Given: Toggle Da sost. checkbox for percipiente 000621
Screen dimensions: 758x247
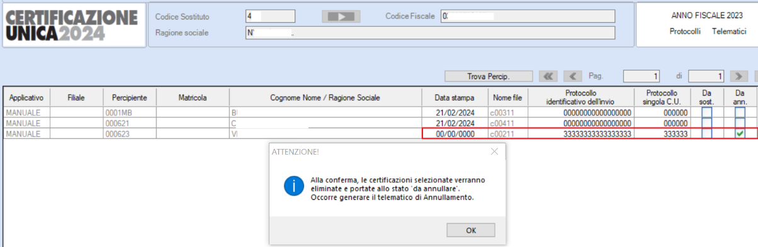Looking at the screenshot, I should click(x=707, y=123).
